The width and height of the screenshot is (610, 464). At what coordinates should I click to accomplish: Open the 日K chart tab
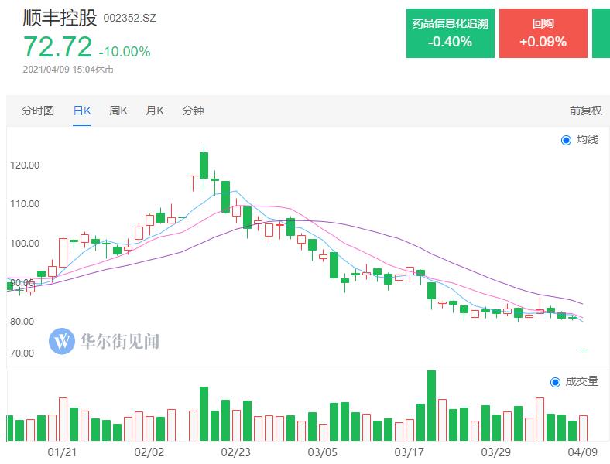[x=82, y=111]
